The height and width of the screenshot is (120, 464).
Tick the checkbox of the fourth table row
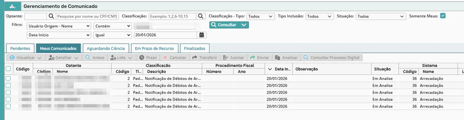click(8, 99)
